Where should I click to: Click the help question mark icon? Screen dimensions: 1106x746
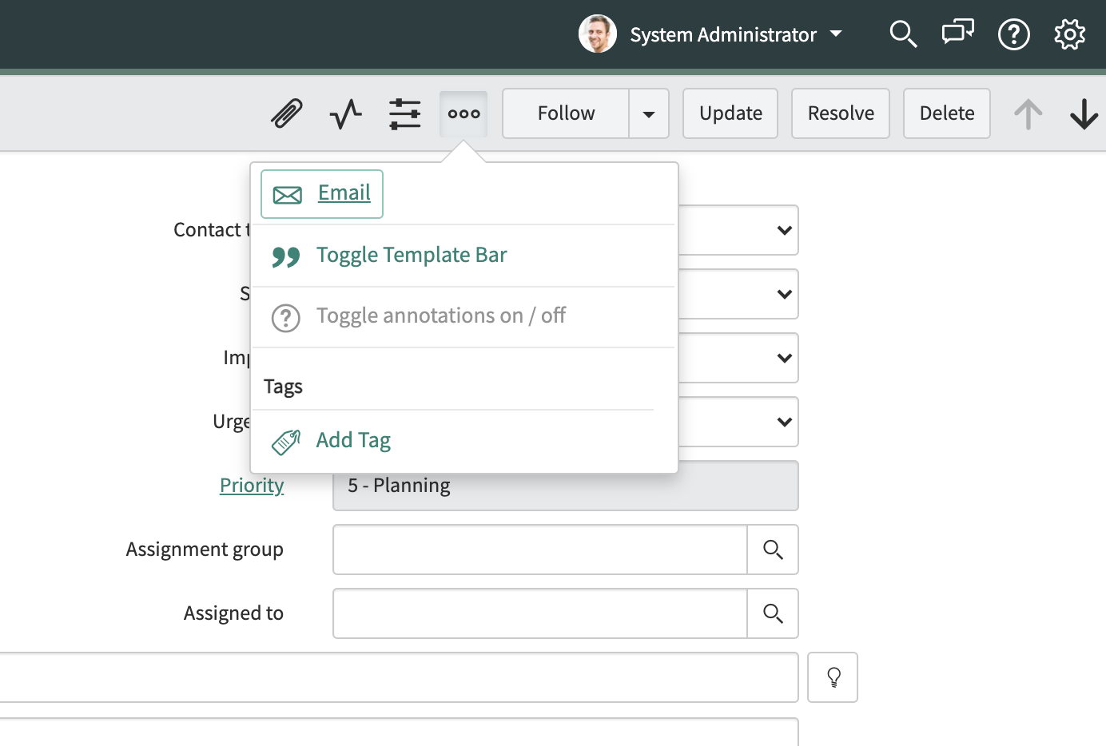pos(1013,34)
